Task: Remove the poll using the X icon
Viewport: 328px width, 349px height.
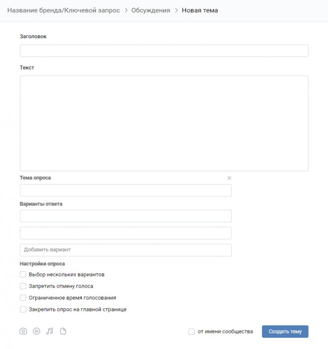Action: point(229,178)
